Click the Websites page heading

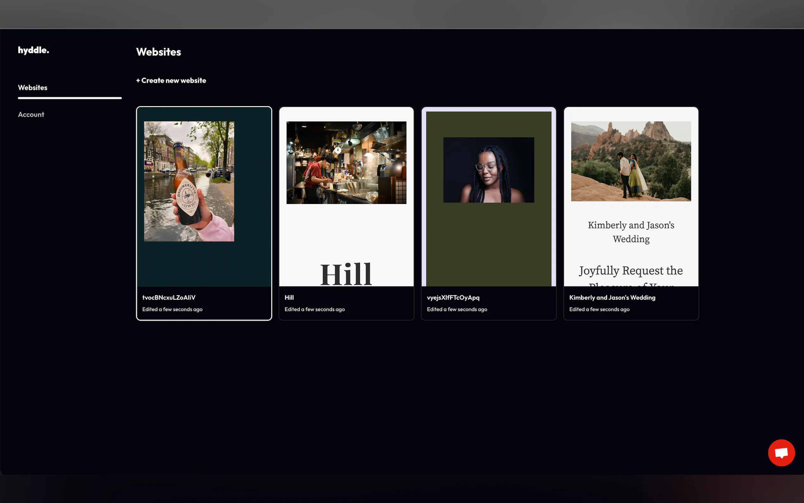(159, 52)
